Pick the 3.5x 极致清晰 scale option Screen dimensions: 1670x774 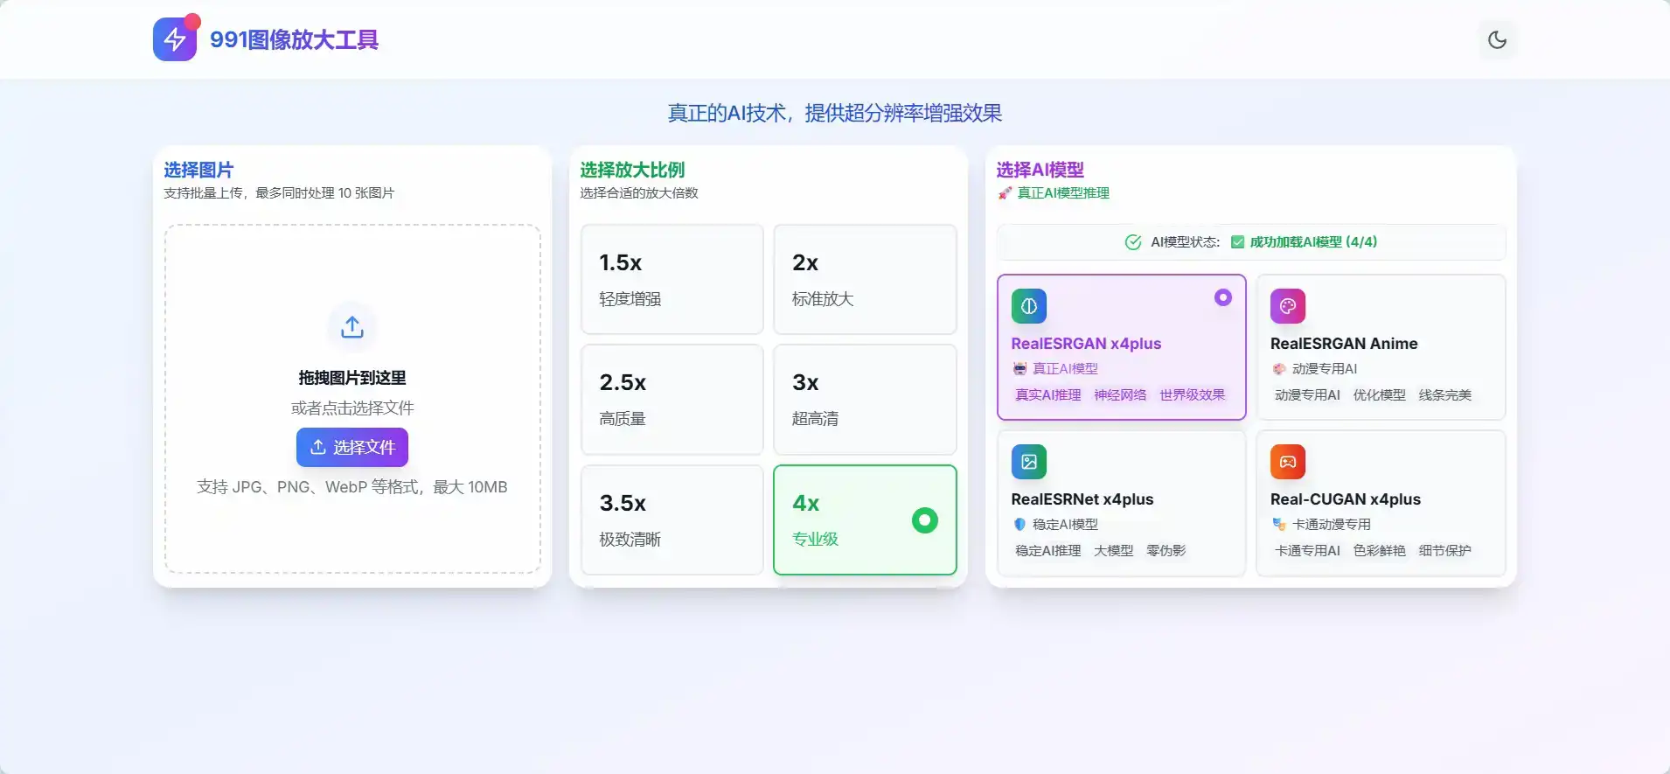click(672, 519)
